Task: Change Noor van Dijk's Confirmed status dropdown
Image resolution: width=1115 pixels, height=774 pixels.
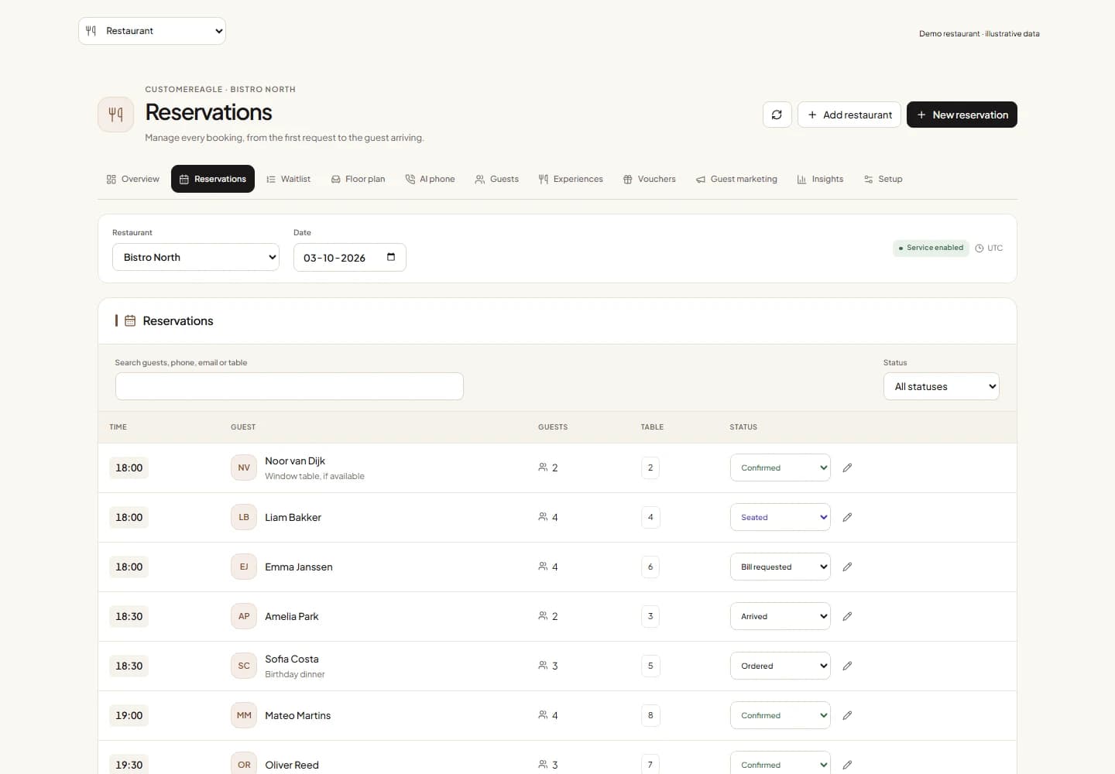Action: pyautogui.click(x=780, y=467)
